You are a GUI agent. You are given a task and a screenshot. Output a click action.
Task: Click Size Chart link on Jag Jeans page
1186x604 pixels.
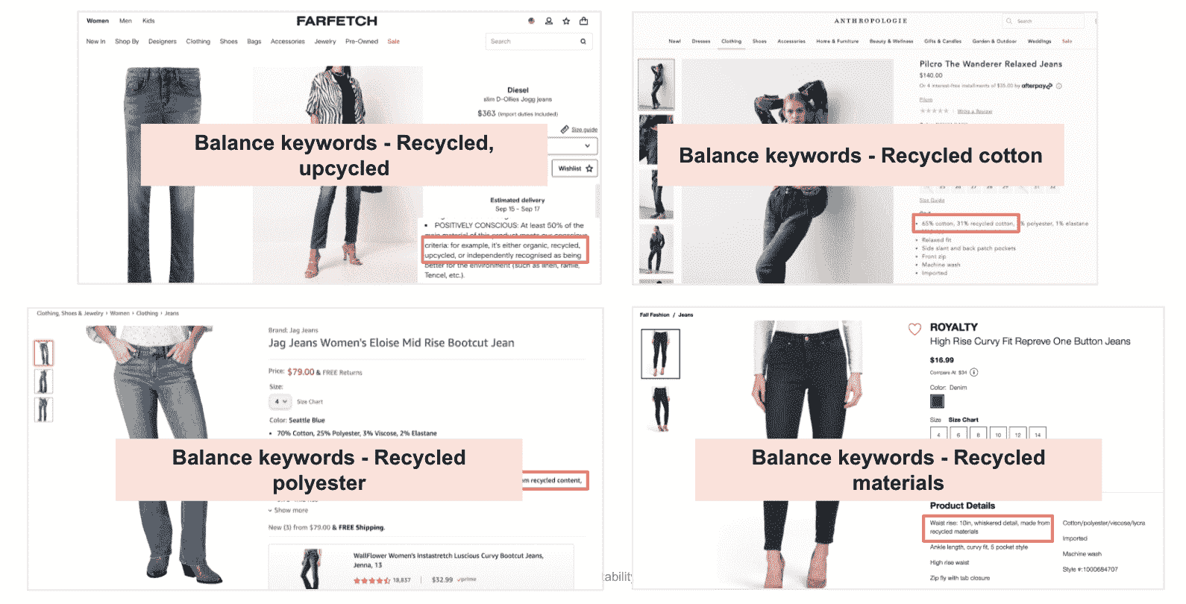point(310,402)
